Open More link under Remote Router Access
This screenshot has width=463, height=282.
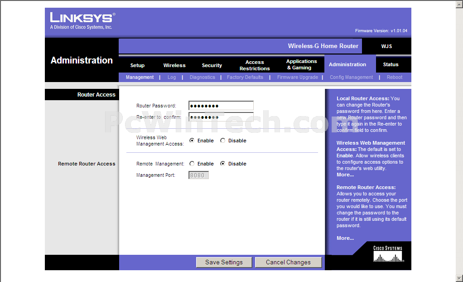(345, 238)
